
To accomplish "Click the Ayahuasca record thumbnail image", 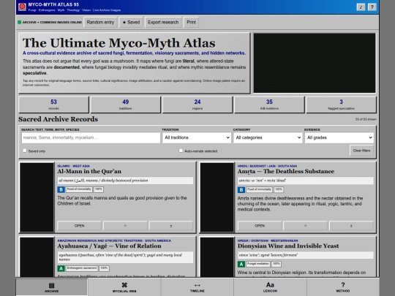I will pos(37,257).
